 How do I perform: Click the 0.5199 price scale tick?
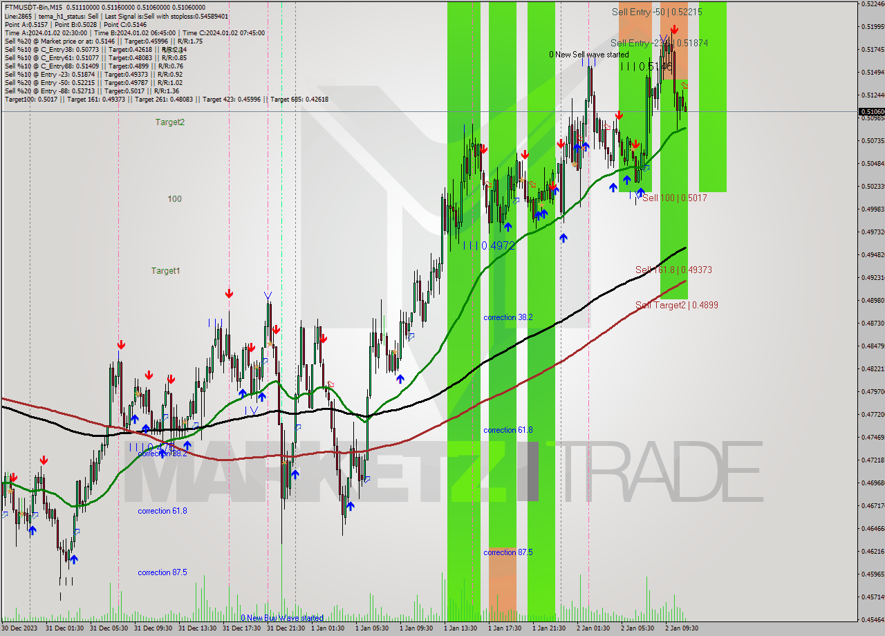[x=872, y=26]
